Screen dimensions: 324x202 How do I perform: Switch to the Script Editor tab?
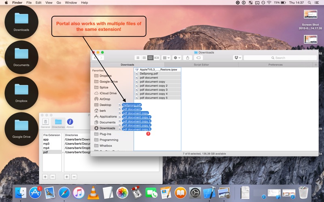point(201,65)
